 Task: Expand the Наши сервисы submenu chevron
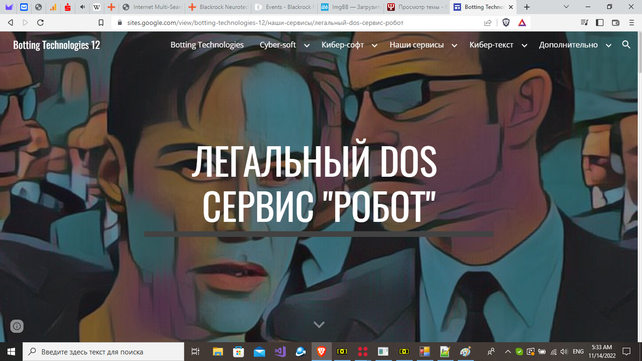[x=454, y=46]
